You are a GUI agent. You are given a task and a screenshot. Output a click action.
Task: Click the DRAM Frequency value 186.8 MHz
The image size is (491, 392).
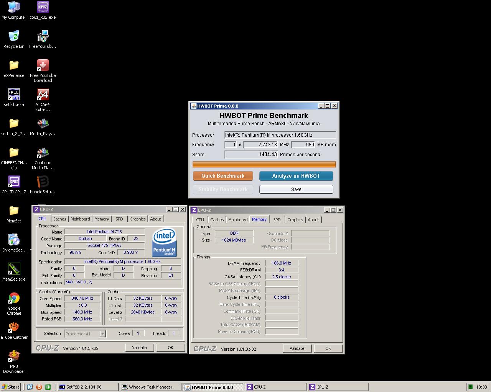[282, 263]
